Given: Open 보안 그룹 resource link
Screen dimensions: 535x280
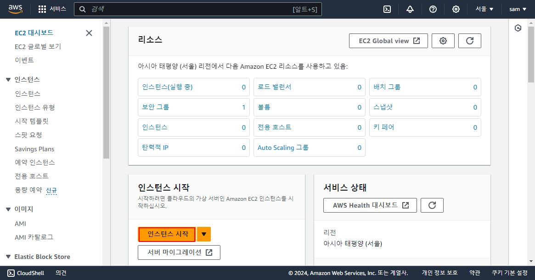Looking at the screenshot, I should [156, 107].
